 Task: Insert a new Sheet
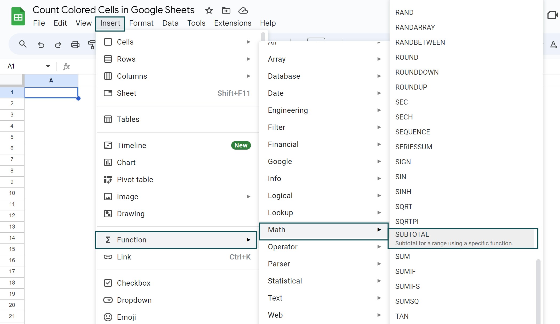(x=177, y=93)
